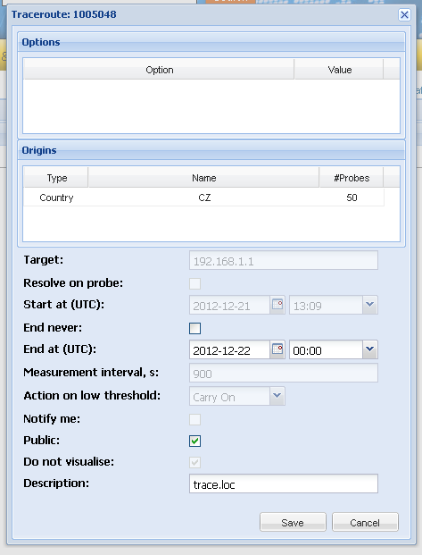Toggle the Do not visualise checkbox
The width and height of the screenshot is (422, 555).
pyautogui.click(x=195, y=462)
